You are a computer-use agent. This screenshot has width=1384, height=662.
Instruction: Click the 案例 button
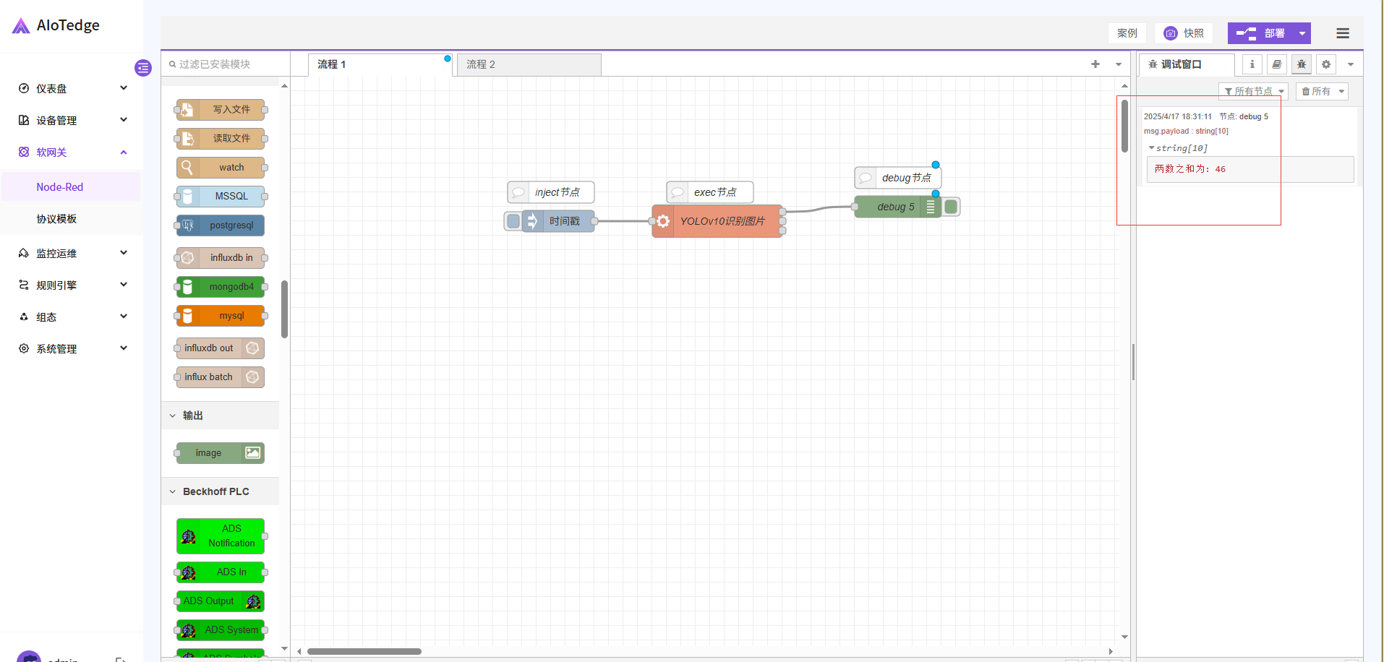coord(1127,33)
